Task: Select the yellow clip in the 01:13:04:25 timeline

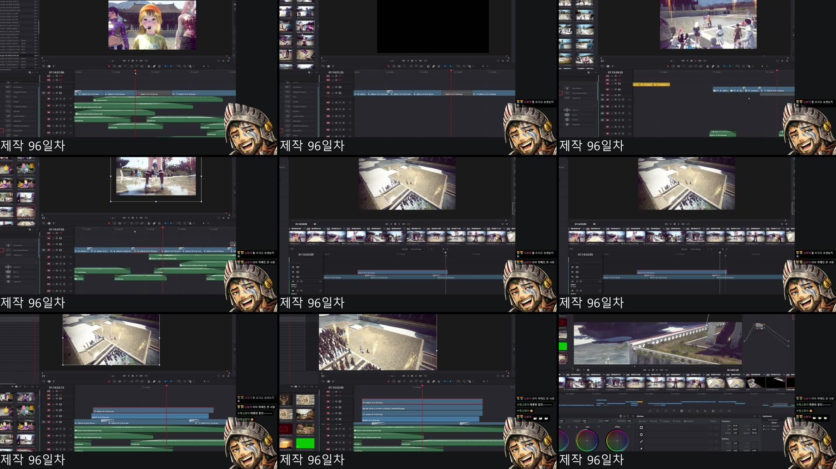Action: [x=651, y=84]
